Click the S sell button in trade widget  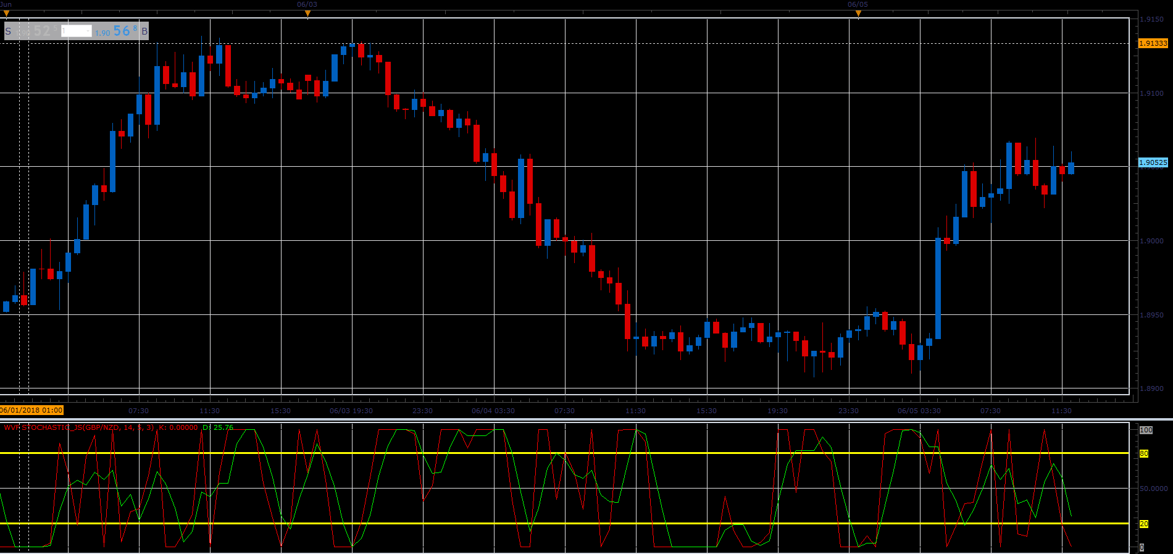(9, 31)
